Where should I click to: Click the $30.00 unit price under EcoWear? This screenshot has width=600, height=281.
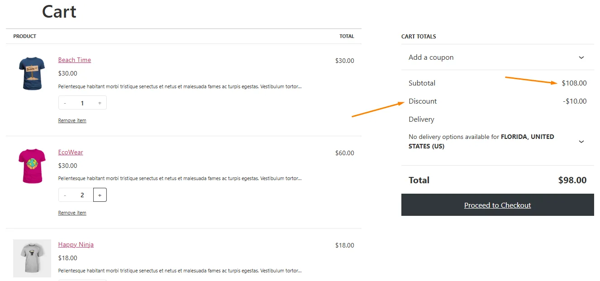tap(68, 166)
